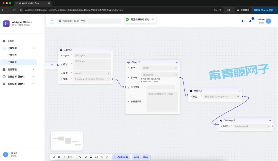This screenshot has width=278, height=161.
Task: Open the 策略 Fixed Agent Execute Strategy dropdown
Action: tap(92, 79)
